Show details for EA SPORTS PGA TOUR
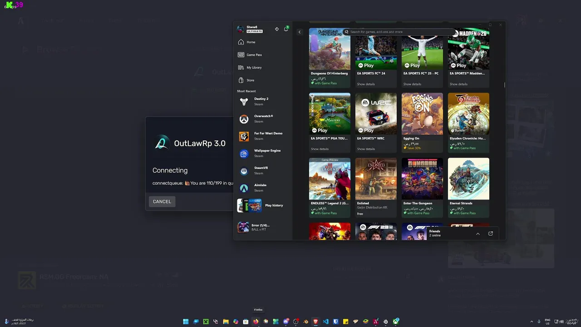Screen dimensions: 581x327 [320, 149]
